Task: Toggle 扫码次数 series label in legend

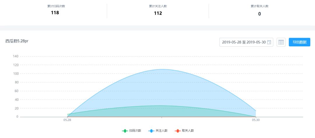Action: (135, 131)
